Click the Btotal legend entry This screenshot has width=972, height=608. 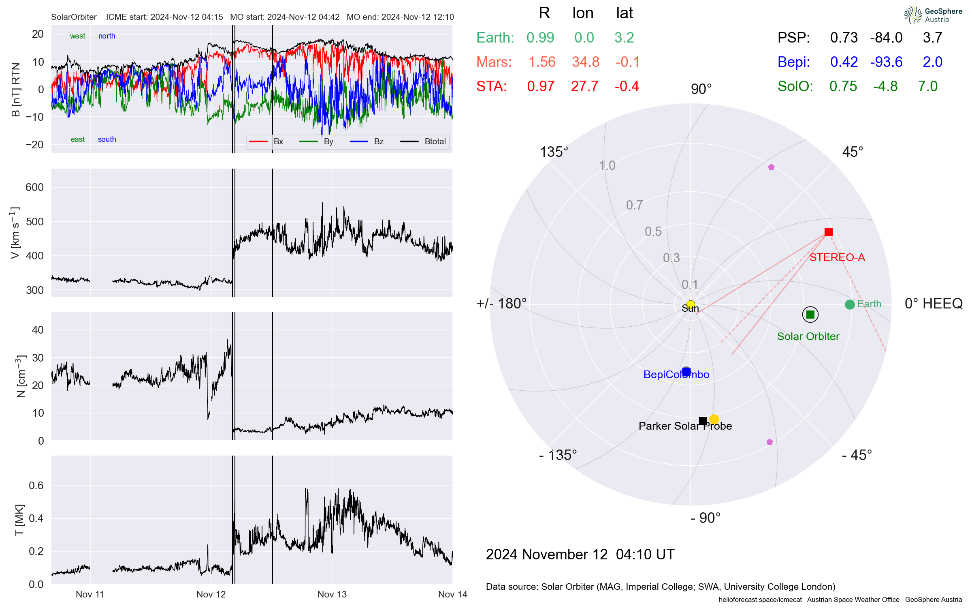435,141
